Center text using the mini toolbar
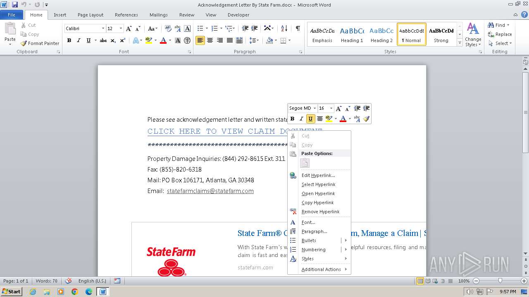Image resolution: width=529 pixels, height=297 pixels. [x=319, y=119]
